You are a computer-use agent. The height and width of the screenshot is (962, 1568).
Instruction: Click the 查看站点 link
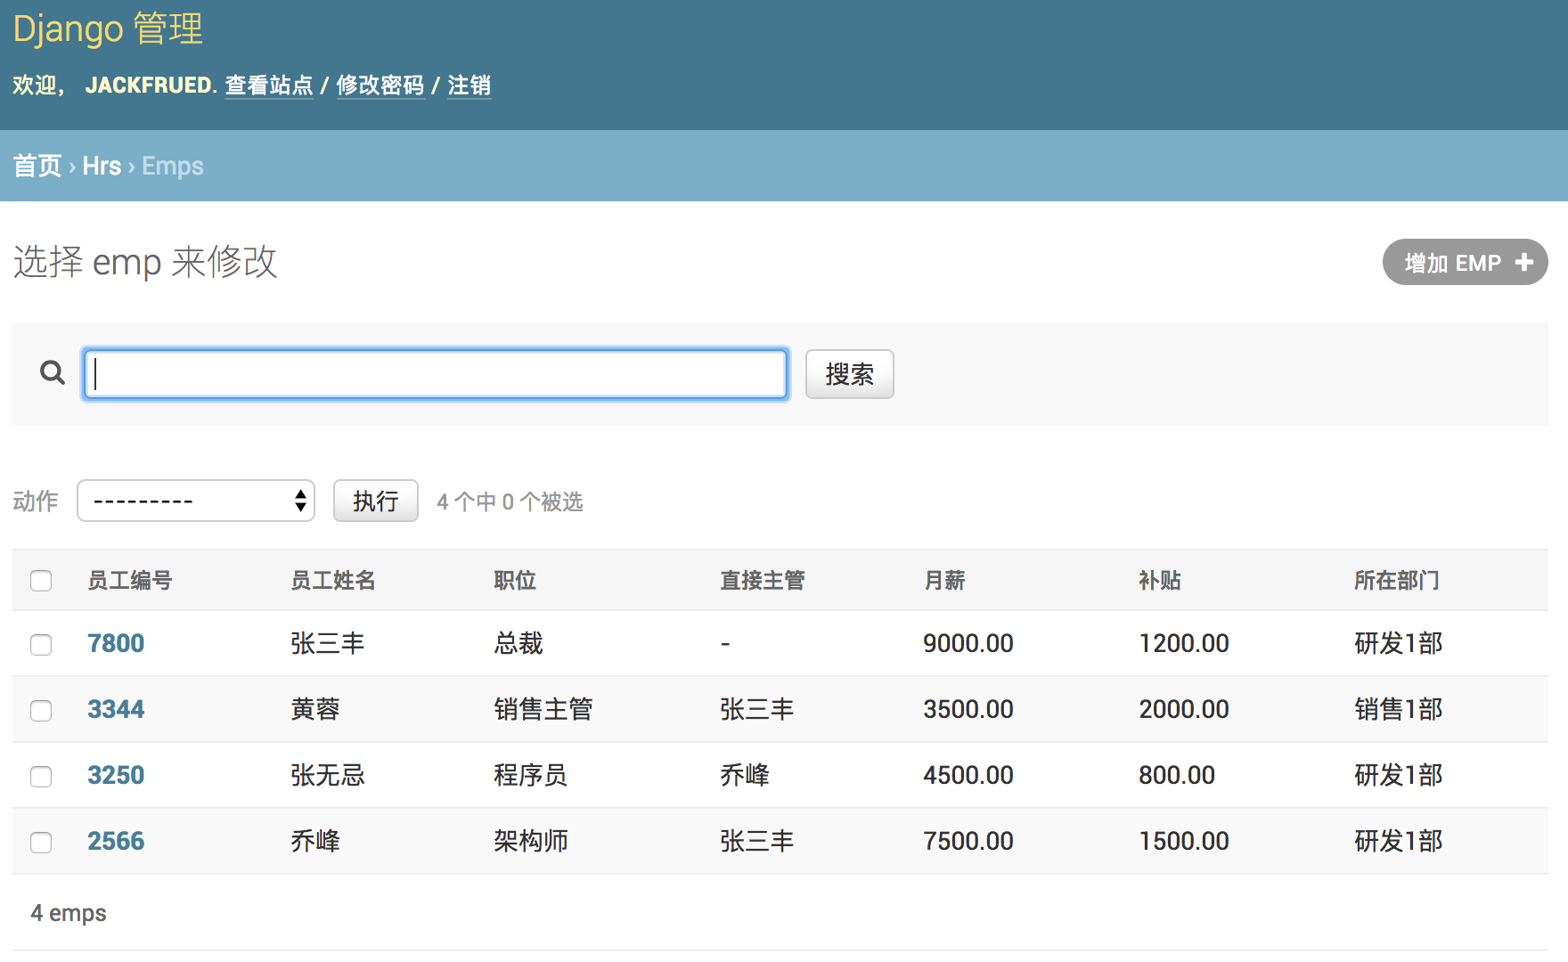click(269, 86)
